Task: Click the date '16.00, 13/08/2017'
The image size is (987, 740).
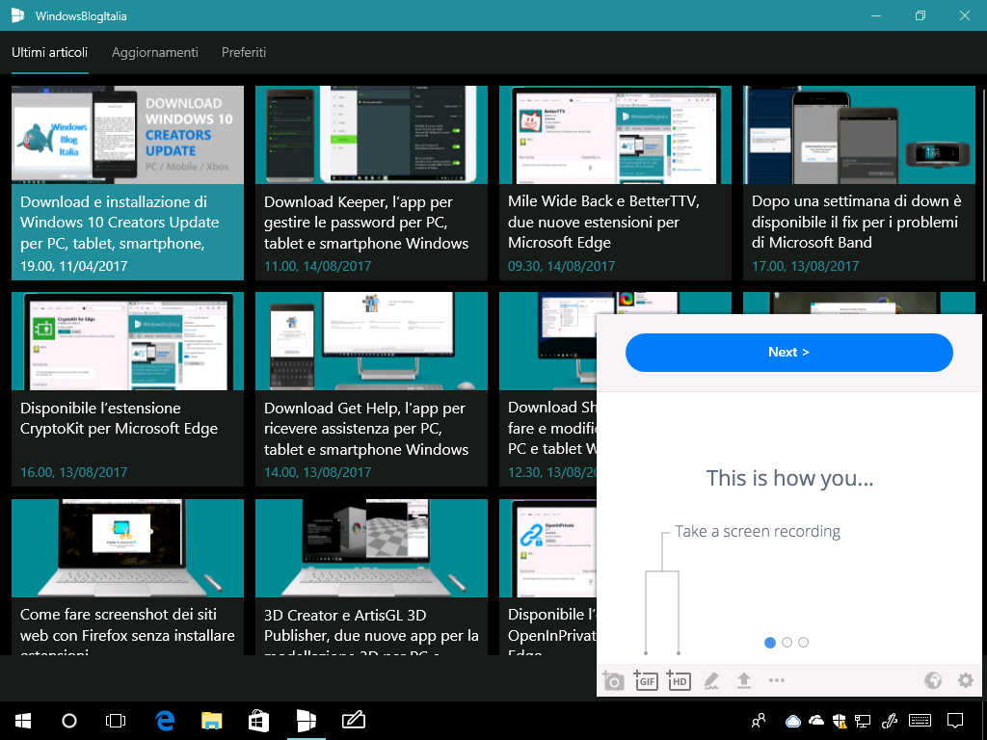Action: (x=73, y=472)
